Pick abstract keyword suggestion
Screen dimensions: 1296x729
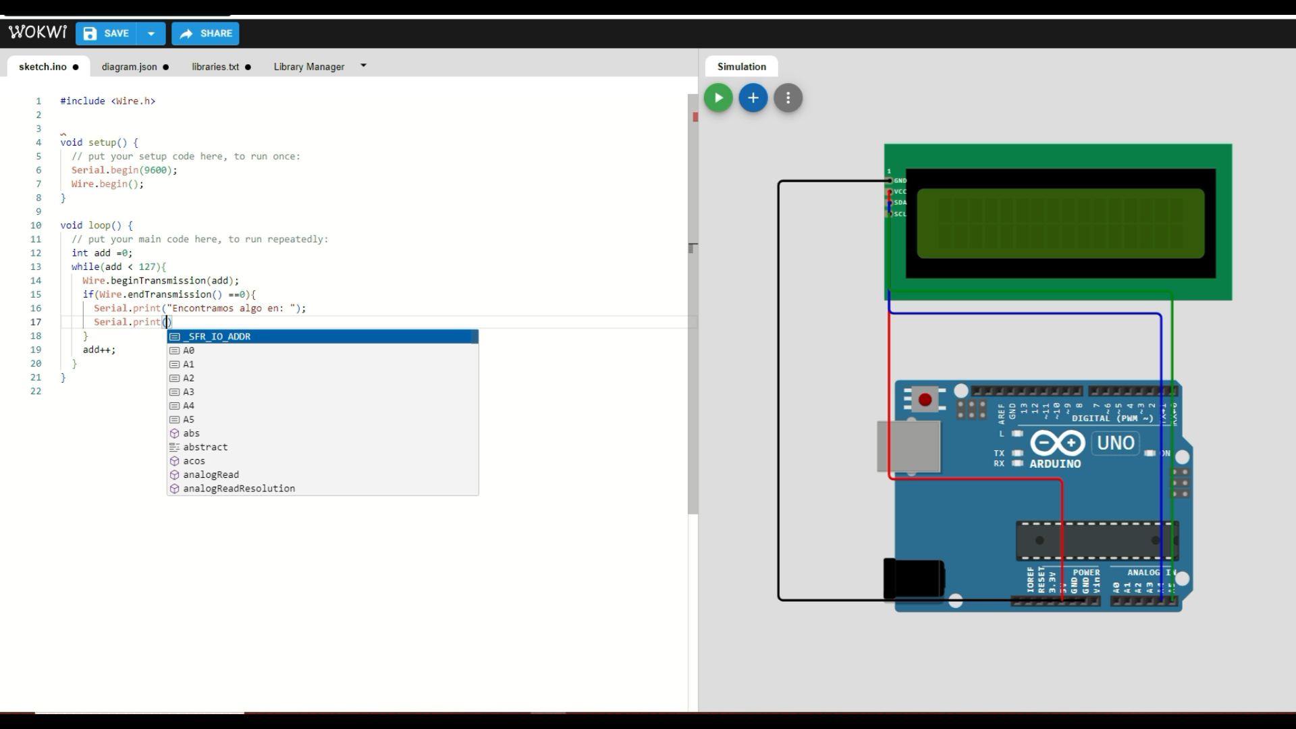click(323, 447)
